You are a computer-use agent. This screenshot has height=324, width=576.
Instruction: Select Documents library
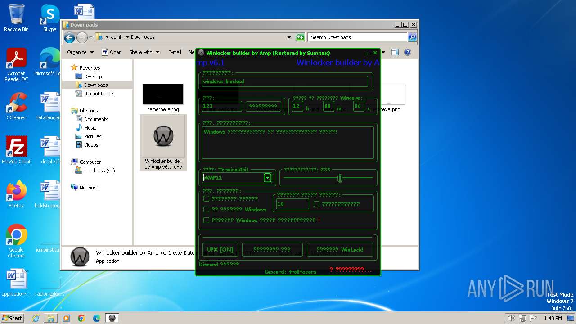pos(96,119)
